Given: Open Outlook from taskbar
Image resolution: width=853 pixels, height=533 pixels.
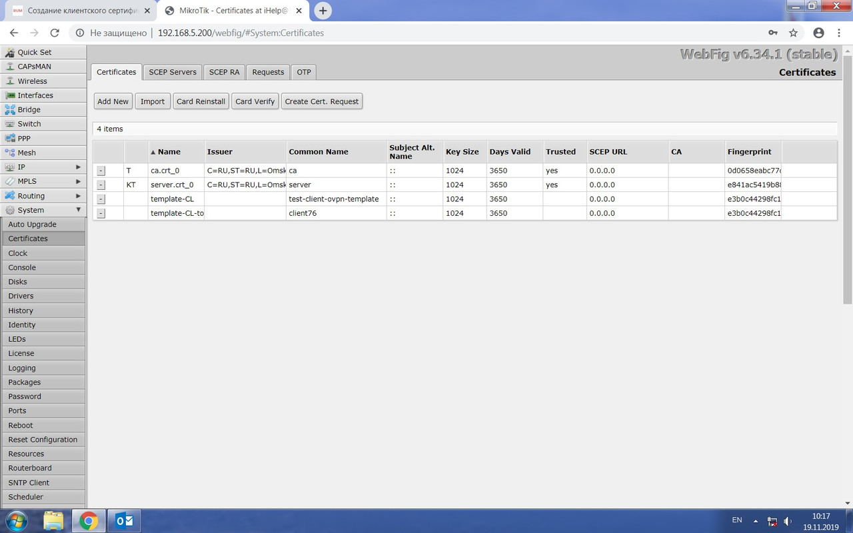Looking at the screenshot, I should tap(125, 520).
